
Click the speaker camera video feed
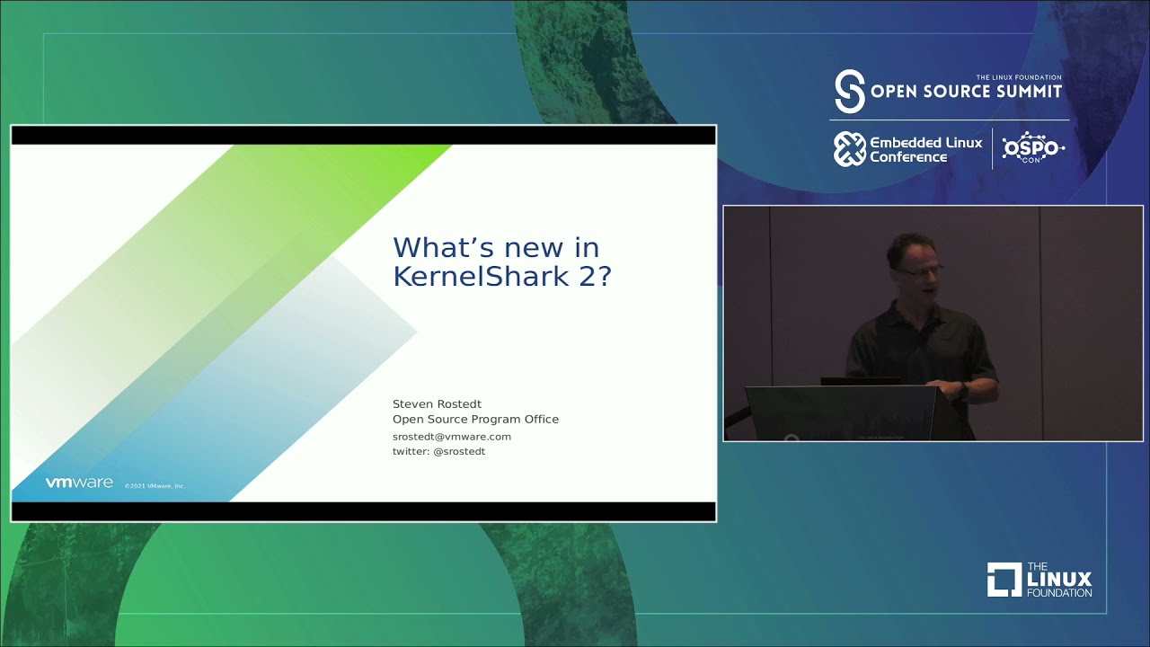(x=933, y=323)
